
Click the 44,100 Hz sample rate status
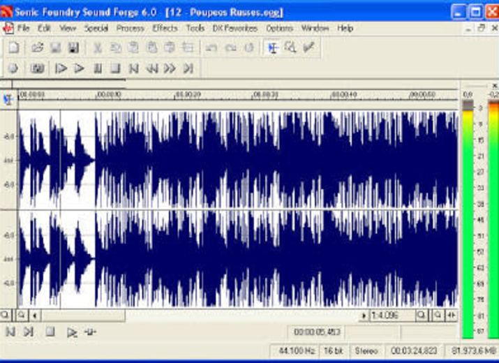(x=296, y=351)
